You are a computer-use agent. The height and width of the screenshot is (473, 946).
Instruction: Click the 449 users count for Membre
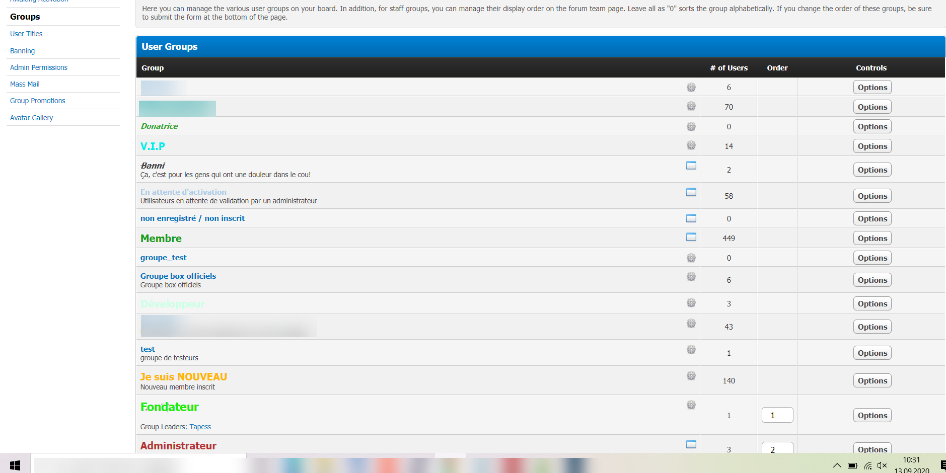point(729,239)
